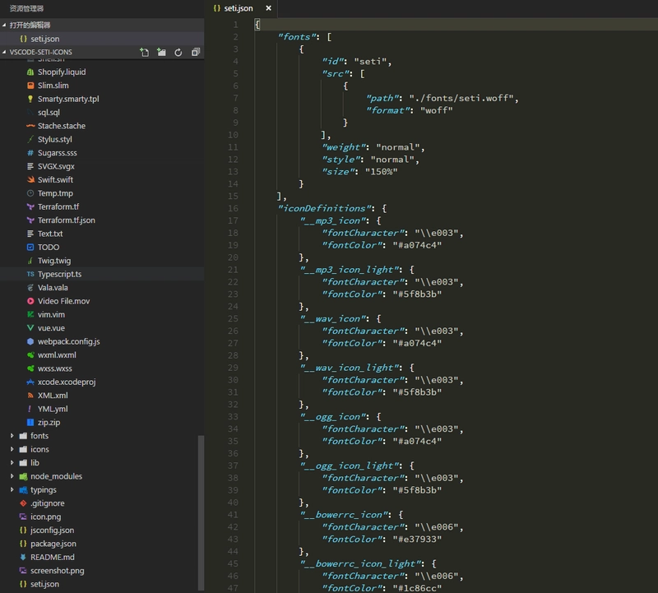The width and height of the screenshot is (658, 593).
Task: Click the "__ogg_icon" key in the editor
Action: click(x=333, y=417)
